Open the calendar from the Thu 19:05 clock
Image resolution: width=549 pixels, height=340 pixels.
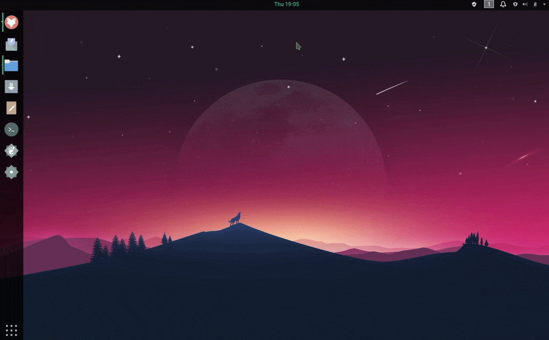point(287,4)
